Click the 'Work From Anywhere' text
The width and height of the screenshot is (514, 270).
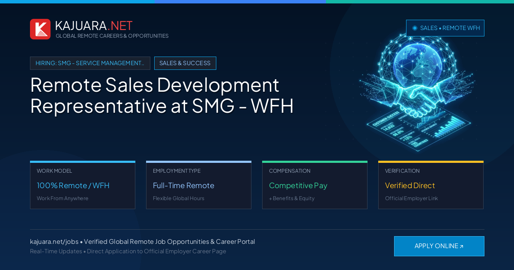tap(63, 198)
